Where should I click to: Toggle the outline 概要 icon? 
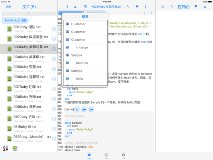tap(85, 7)
